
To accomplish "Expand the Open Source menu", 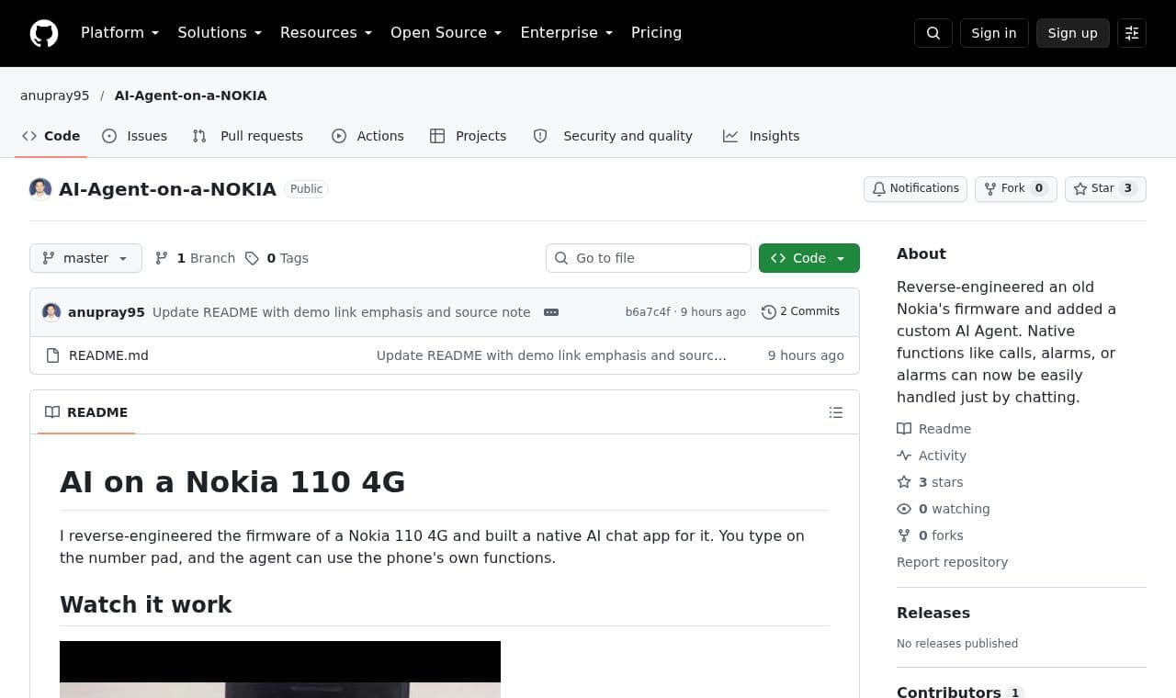I will click(x=447, y=33).
